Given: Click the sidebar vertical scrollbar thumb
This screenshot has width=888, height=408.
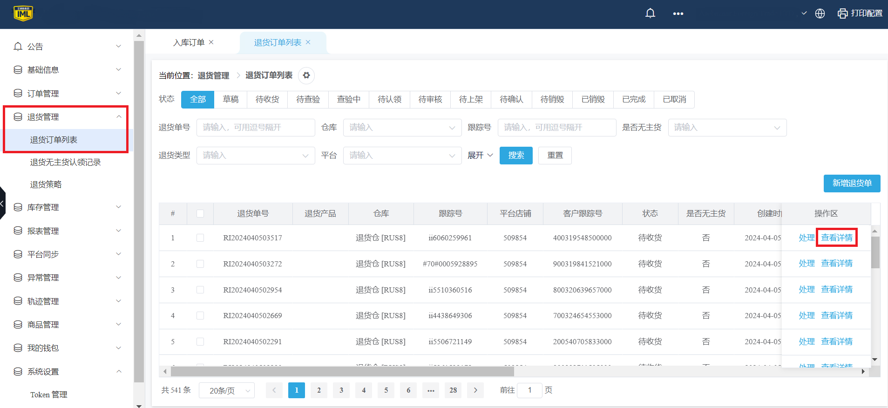Looking at the screenshot, I should click(139, 211).
